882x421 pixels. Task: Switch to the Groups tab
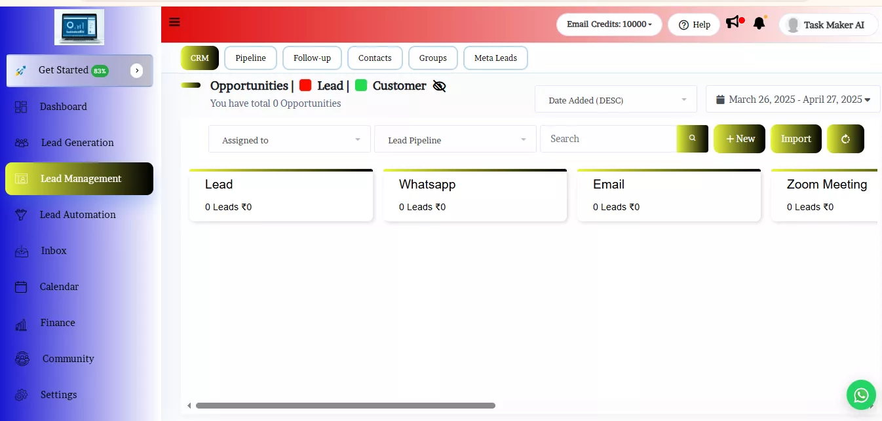(x=433, y=58)
